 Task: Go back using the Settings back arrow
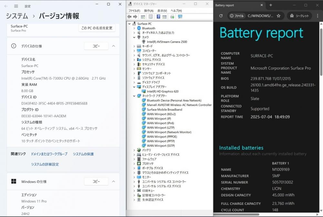point(6,6)
